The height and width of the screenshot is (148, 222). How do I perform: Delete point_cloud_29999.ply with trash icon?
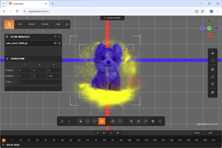[x=59, y=43]
